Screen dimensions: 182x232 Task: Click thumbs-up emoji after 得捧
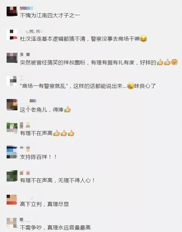[x=67, y=110]
